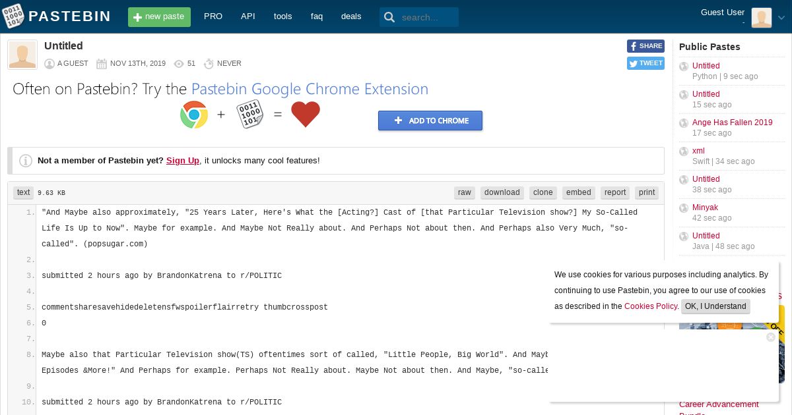
Task: Click the guest user avatar in header
Action: (762, 18)
